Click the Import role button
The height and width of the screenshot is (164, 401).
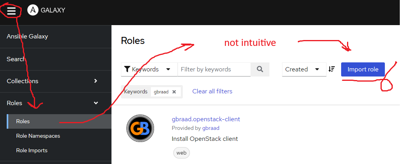point(363,69)
